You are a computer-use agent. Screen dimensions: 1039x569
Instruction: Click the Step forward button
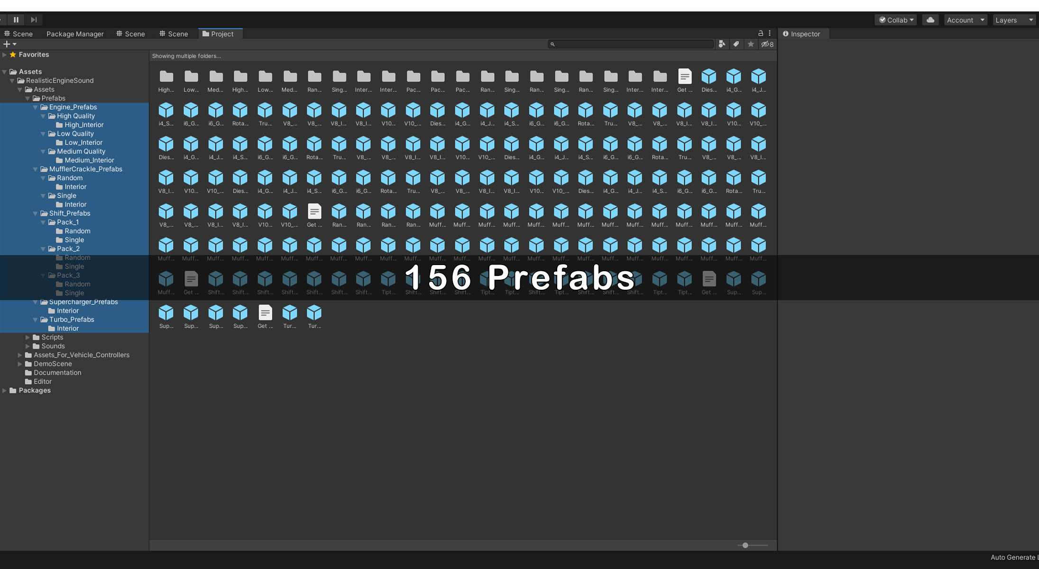coord(34,19)
